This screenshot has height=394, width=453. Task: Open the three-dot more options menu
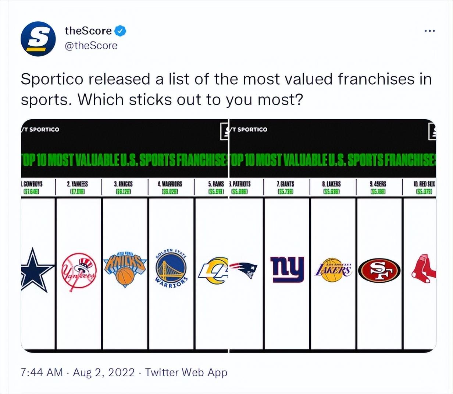[x=429, y=31]
